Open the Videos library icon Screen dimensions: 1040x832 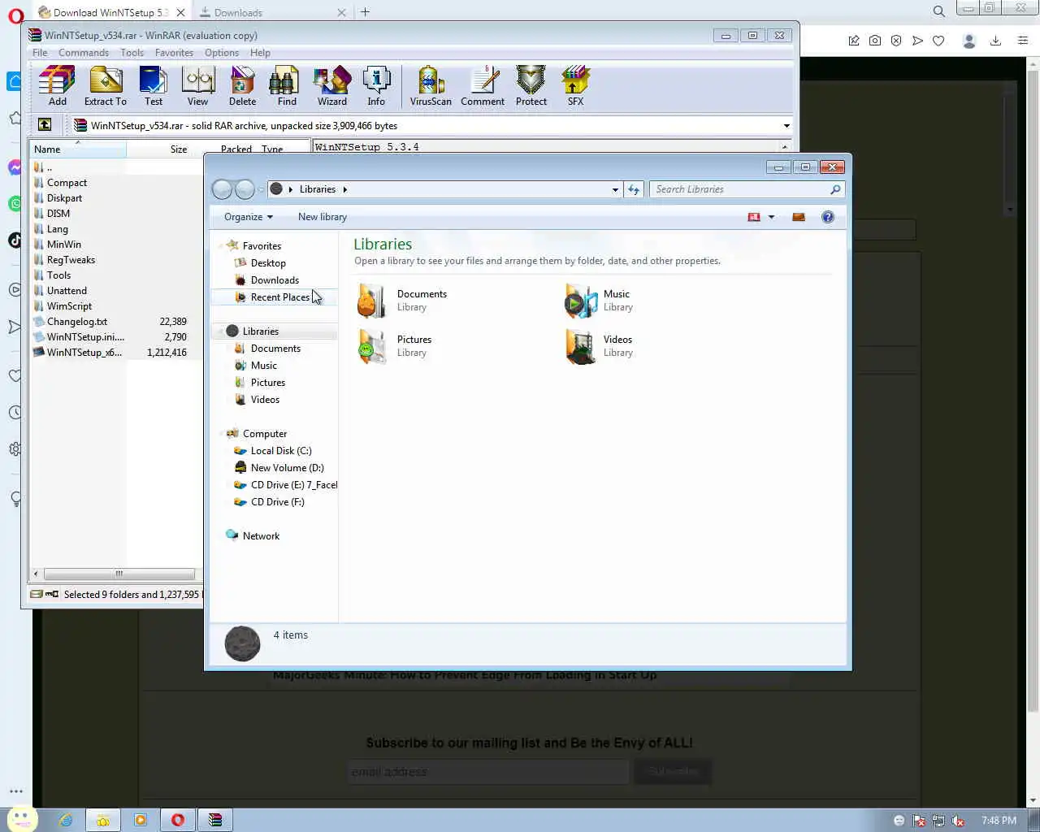(x=580, y=346)
